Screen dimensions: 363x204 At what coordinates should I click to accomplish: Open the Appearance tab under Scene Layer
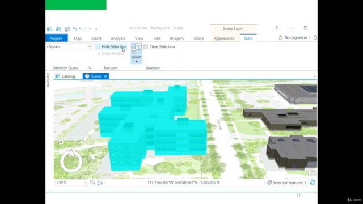coord(224,39)
